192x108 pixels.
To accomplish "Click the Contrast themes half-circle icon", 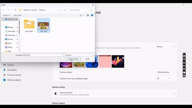I will point(56,94).
